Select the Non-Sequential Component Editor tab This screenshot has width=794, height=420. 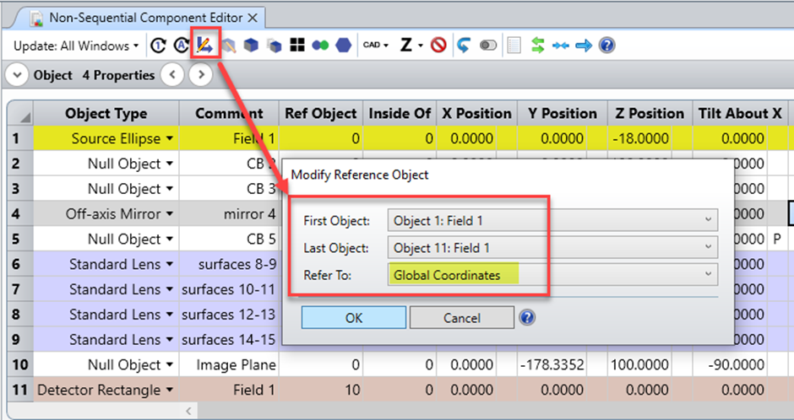145,17
